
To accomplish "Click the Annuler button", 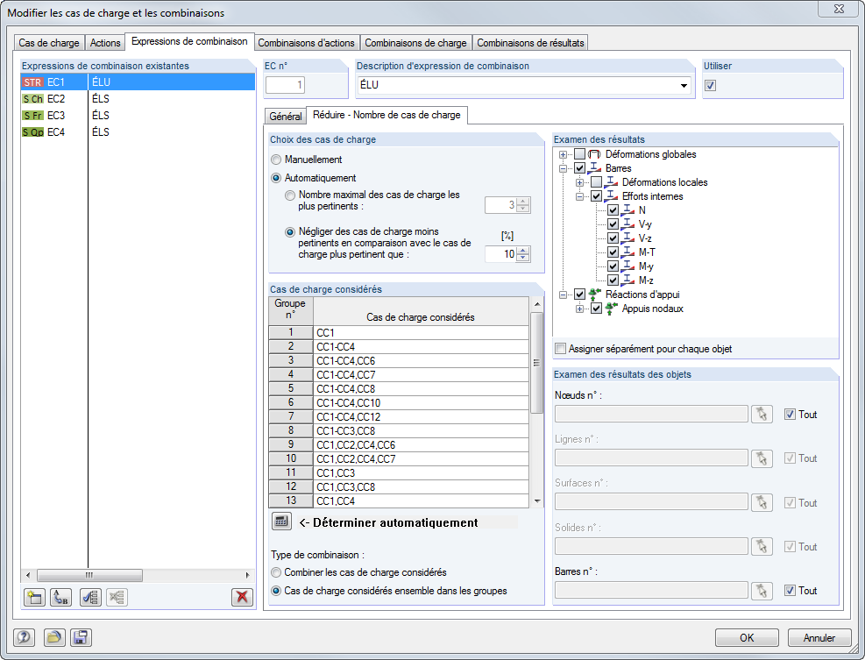I will 819,637.
